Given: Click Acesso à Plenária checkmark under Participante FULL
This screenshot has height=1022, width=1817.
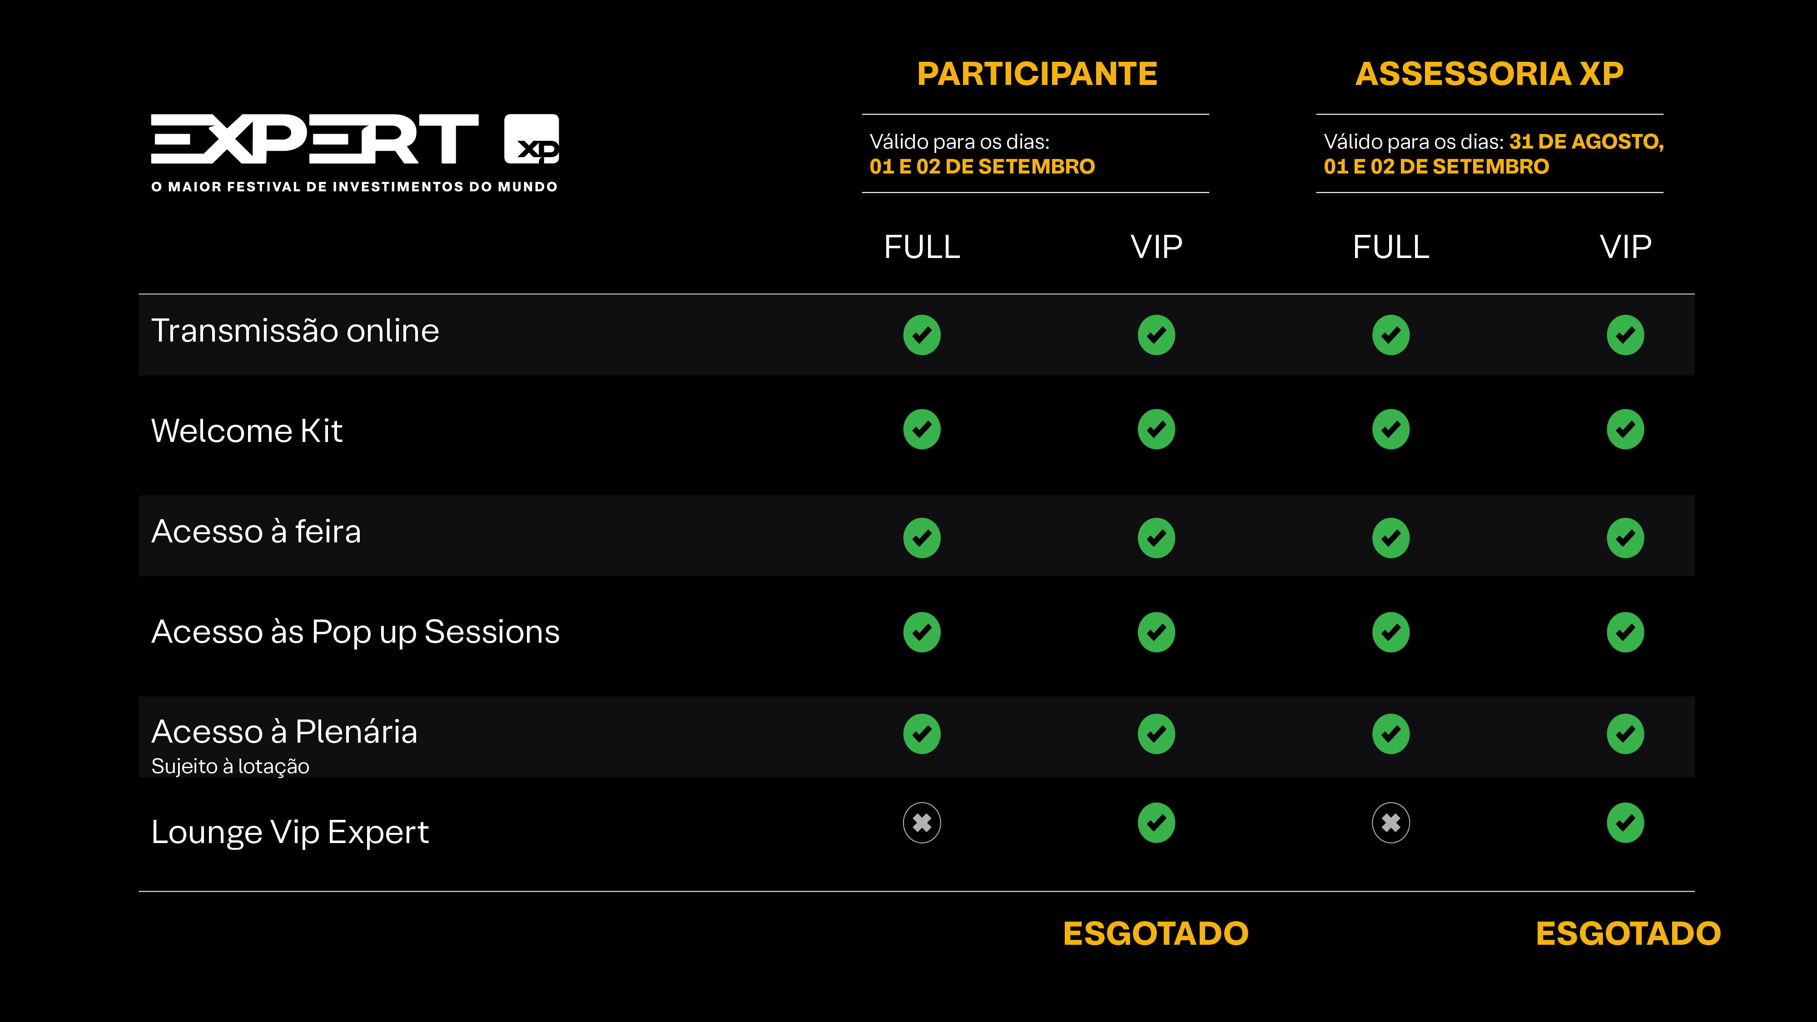Looking at the screenshot, I should click(922, 734).
